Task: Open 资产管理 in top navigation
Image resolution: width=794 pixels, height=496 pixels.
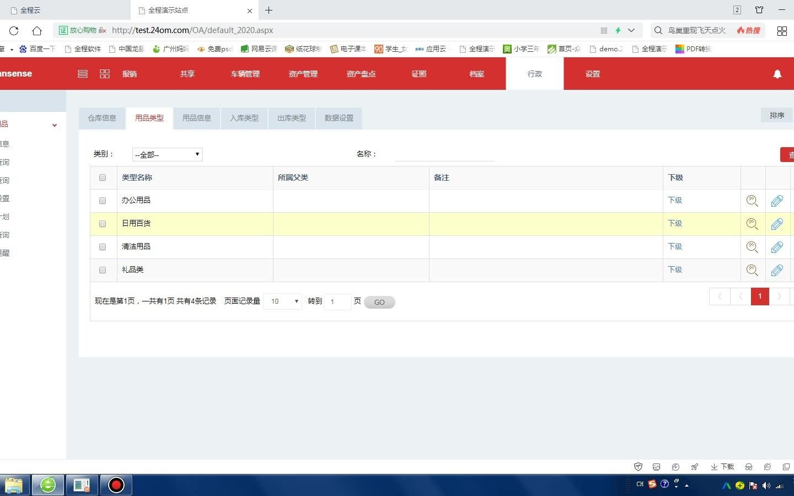Action: pos(303,74)
